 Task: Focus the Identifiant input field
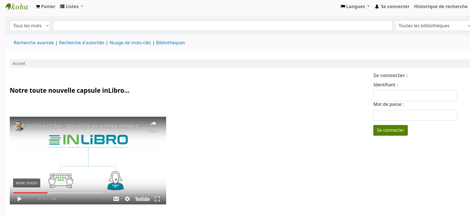[415, 96]
